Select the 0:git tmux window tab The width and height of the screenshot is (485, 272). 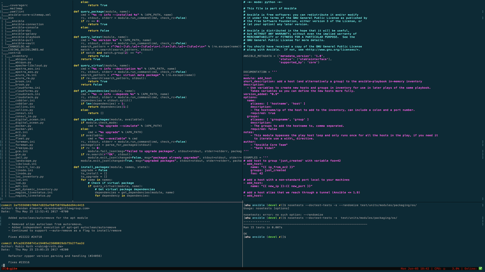(11, 269)
